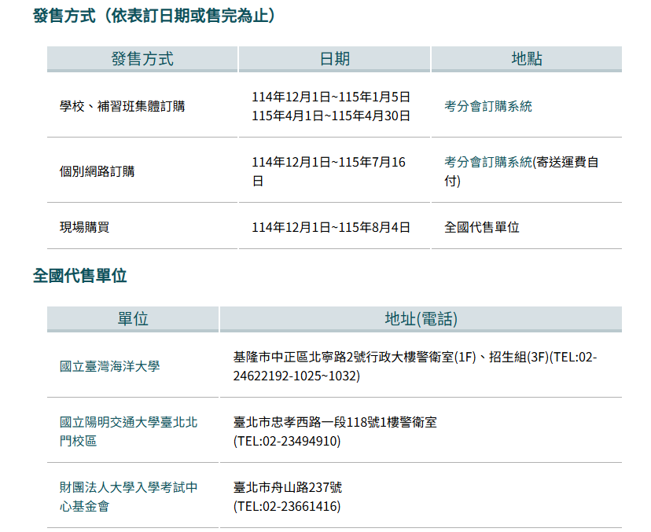This screenshot has width=651, height=532.
Task: Click the 全國代售單位 section heading
Action: [79, 276]
